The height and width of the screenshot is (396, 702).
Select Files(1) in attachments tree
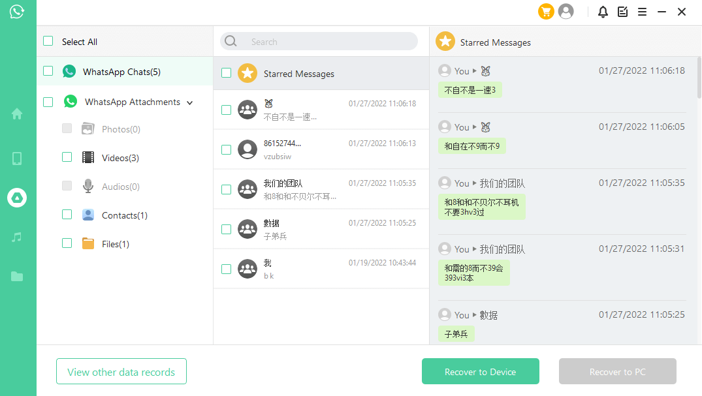(115, 244)
